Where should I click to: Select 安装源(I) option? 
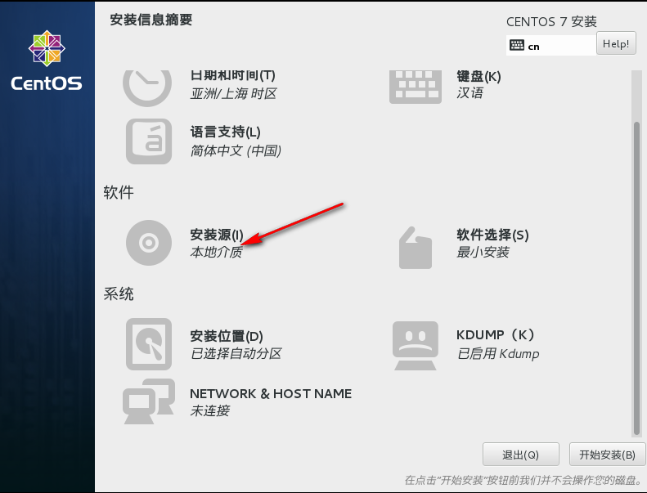click(217, 235)
